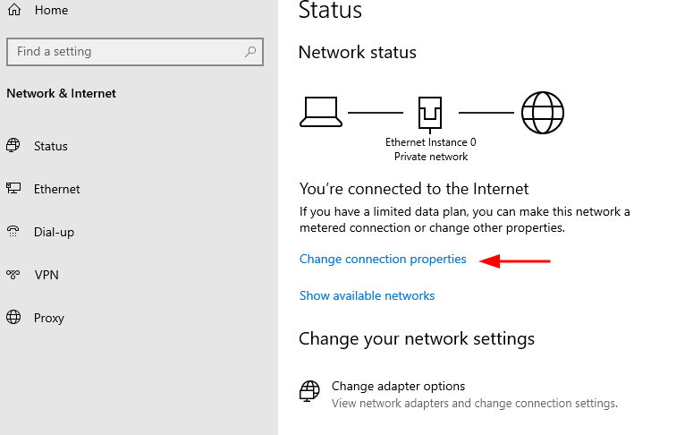Click the Home house icon

pos(14,9)
